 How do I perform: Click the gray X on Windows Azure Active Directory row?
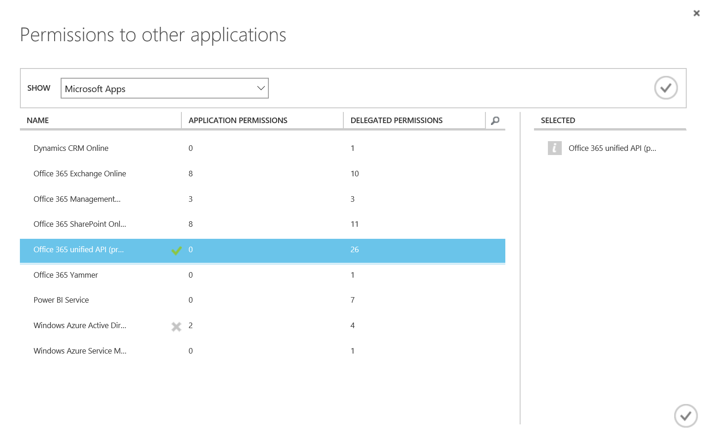176,327
